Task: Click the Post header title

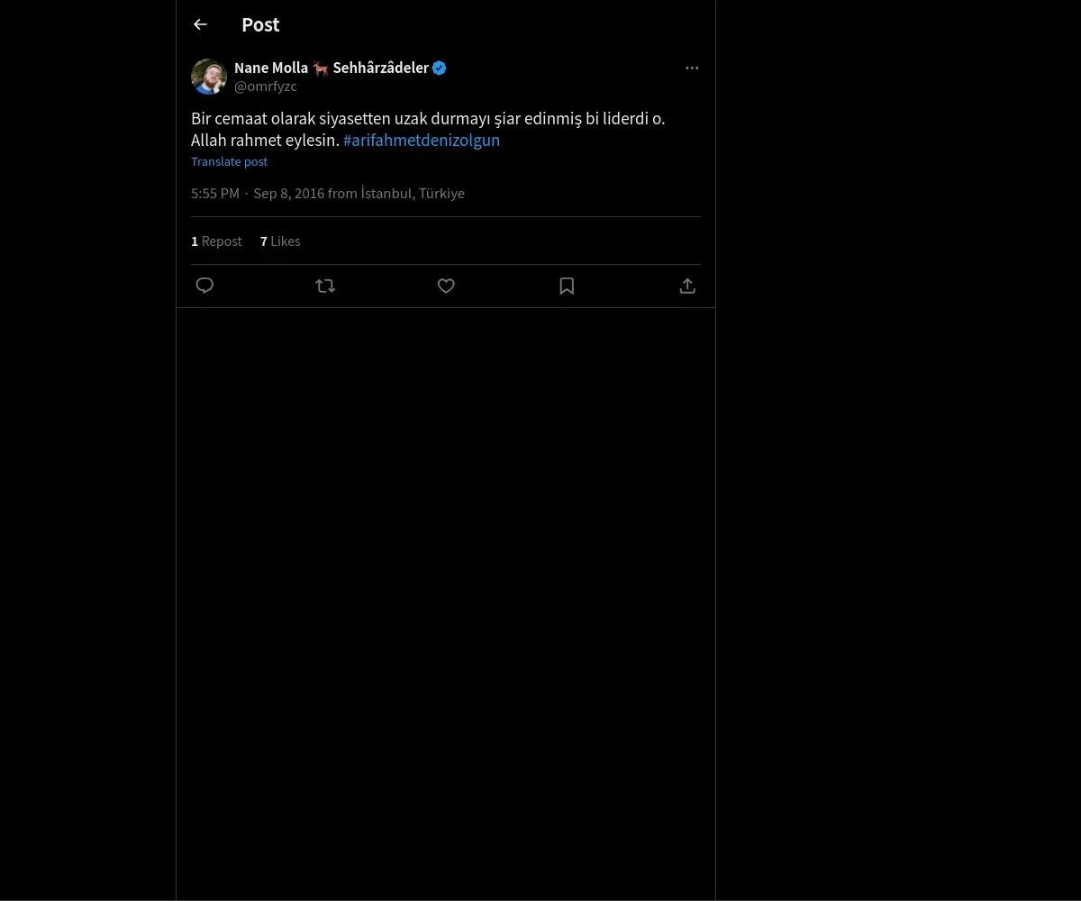Action: [260, 25]
